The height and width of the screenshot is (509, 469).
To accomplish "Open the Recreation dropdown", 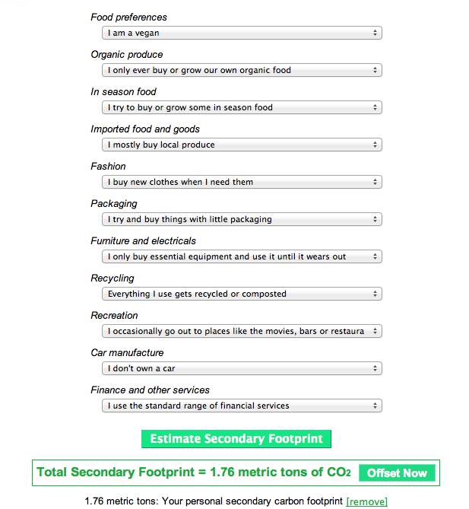I will tap(242, 331).
